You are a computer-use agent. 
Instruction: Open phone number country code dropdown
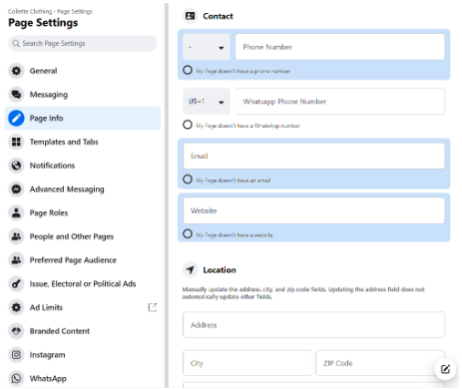coord(207,47)
